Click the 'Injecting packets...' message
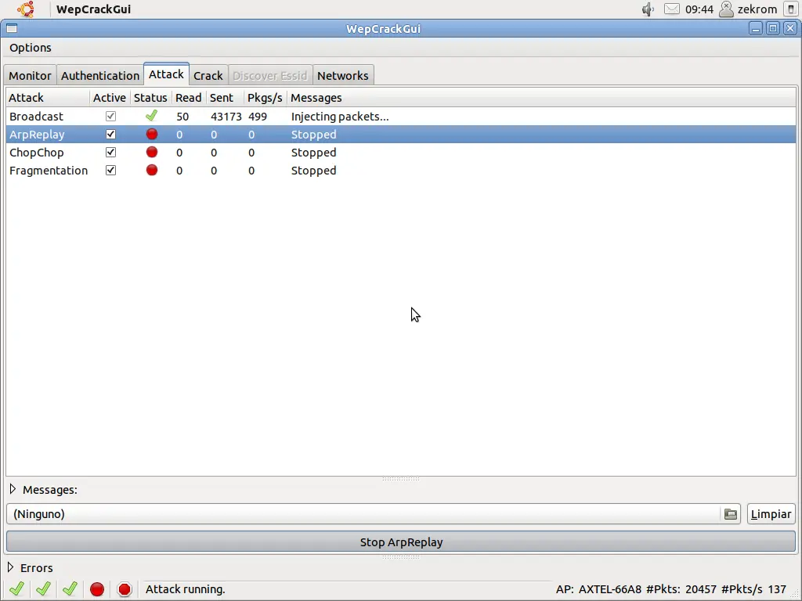 point(340,117)
